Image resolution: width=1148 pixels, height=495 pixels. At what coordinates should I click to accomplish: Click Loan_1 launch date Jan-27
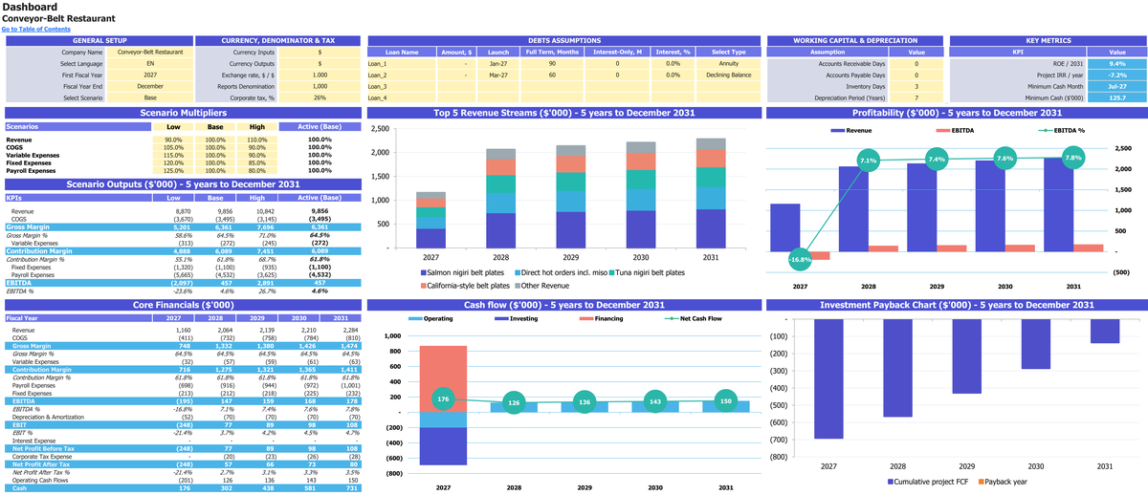(498, 63)
